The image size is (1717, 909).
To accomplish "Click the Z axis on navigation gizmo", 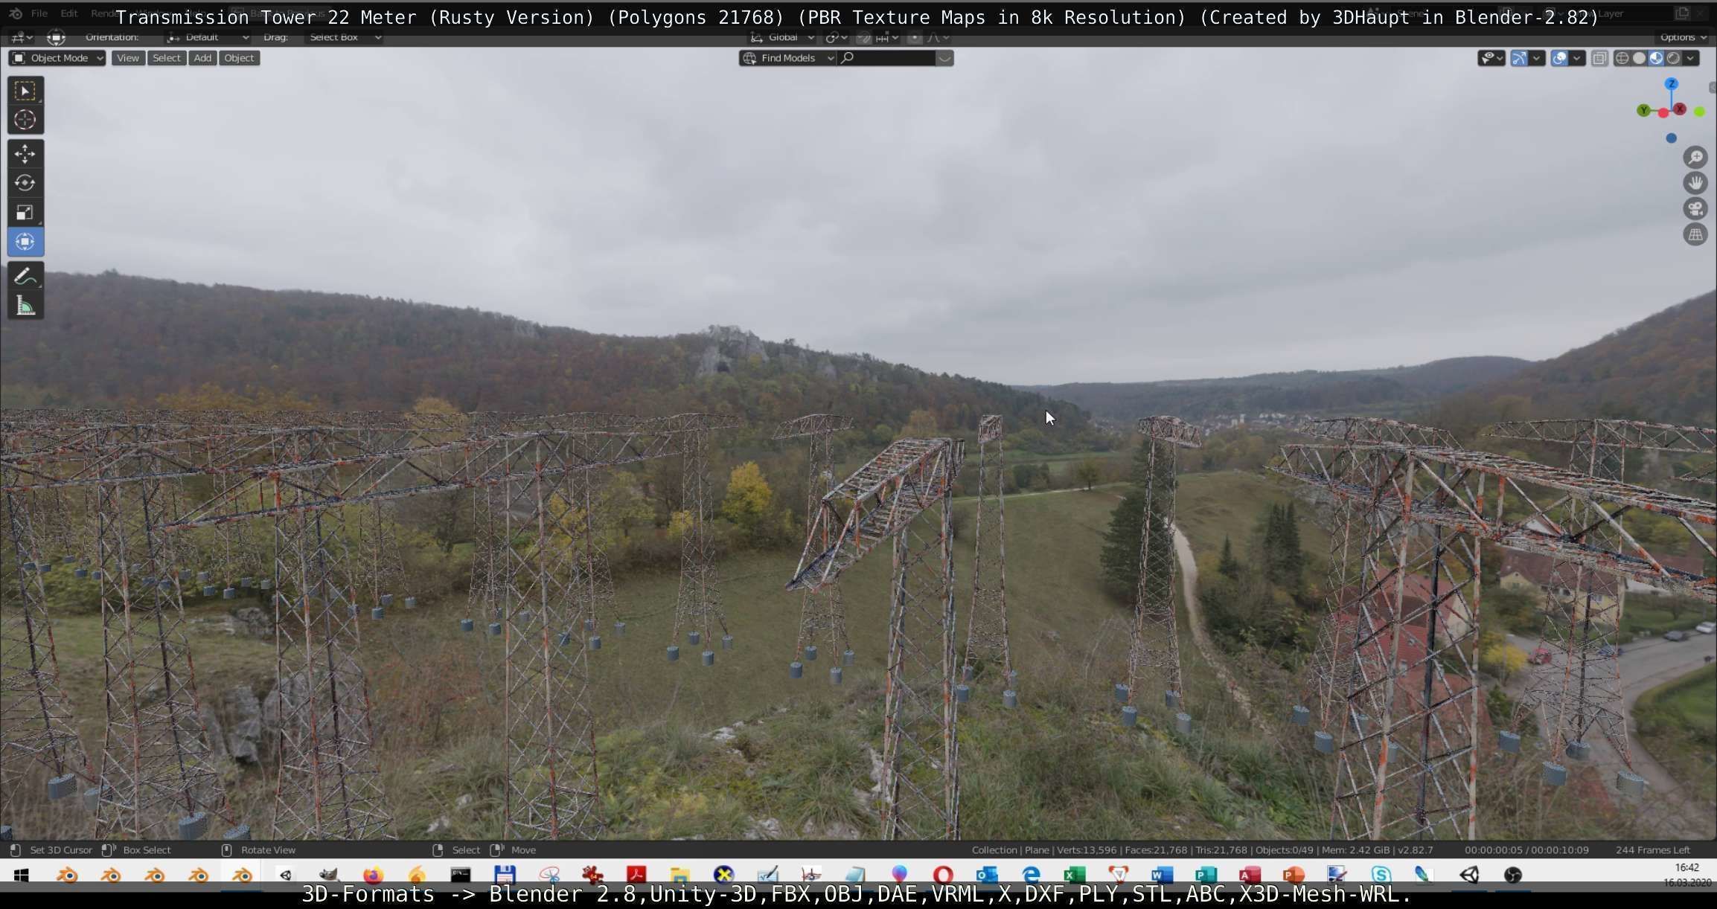I will [x=1672, y=84].
